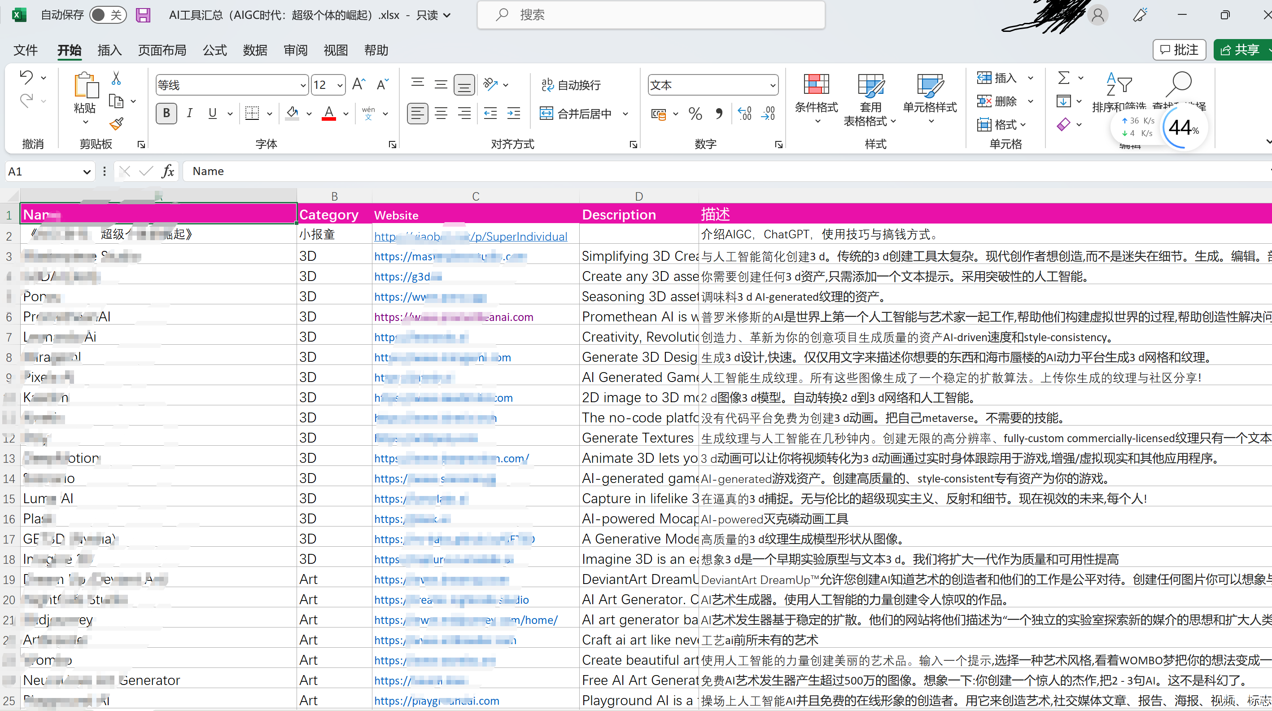1272x711 pixels.
Task: Open the 等线 font name dropdown
Action: click(x=303, y=85)
